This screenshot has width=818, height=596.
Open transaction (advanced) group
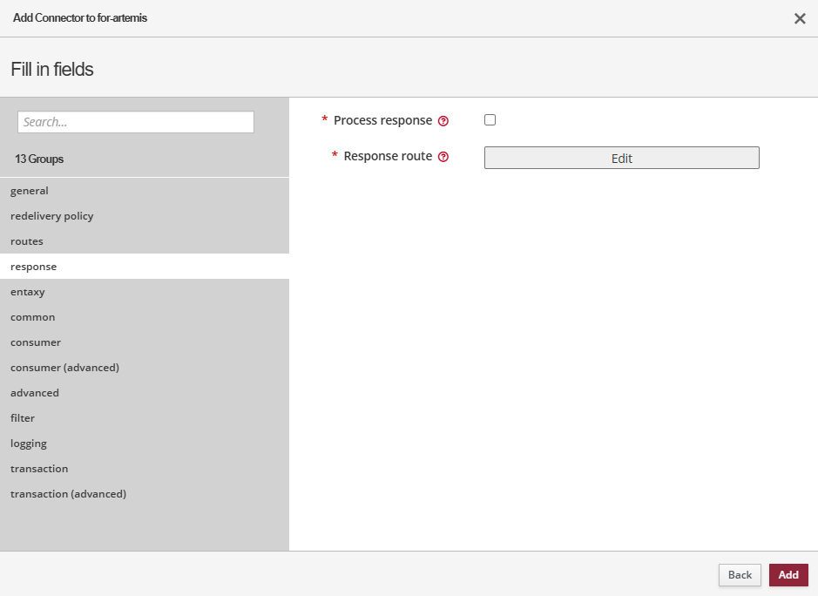68,494
